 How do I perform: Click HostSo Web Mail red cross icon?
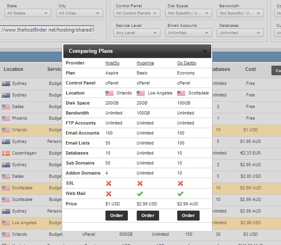109,194
